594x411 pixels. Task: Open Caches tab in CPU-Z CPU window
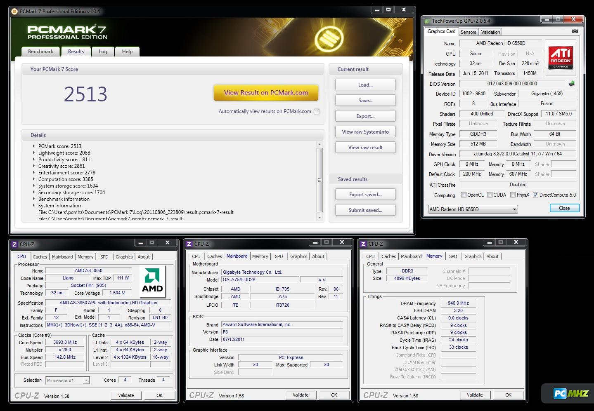coord(40,256)
